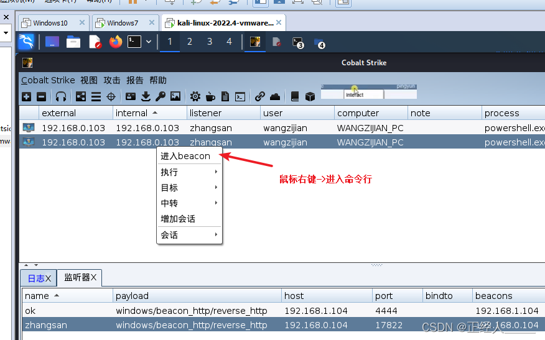545x340 pixels.
Task: Close the kali-linux VM tab
Action: tap(279, 22)
